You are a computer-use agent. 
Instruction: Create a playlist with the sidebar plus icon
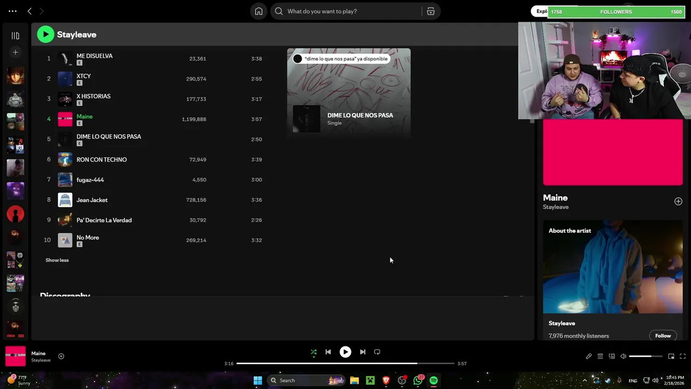pos(15,52)
